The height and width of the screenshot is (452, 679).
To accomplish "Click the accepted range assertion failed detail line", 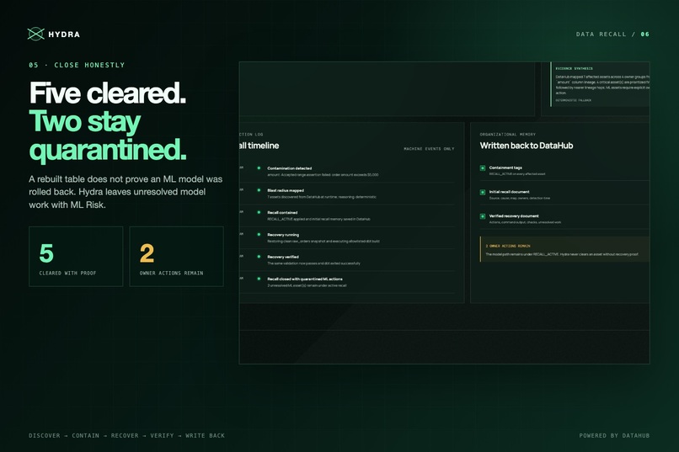I will 323,175.
